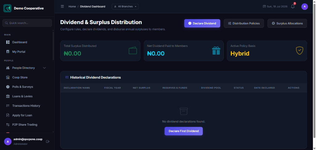This screenshot has width=316, height=150.
Task: Click the My Portal sidebar icon
Action: coord(8,52)
